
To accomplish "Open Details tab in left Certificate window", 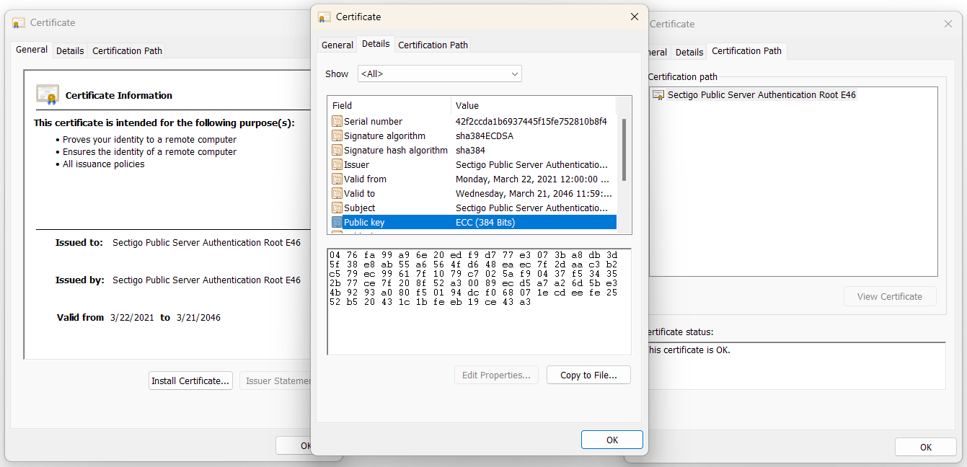I will click(70, 50).
